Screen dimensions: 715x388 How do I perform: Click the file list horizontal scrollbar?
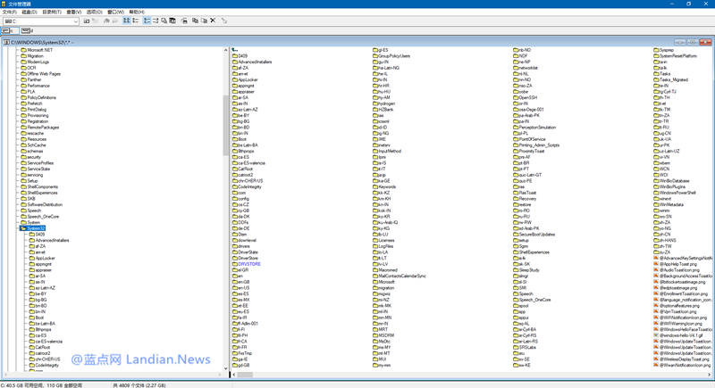click(x=447, y=375)
